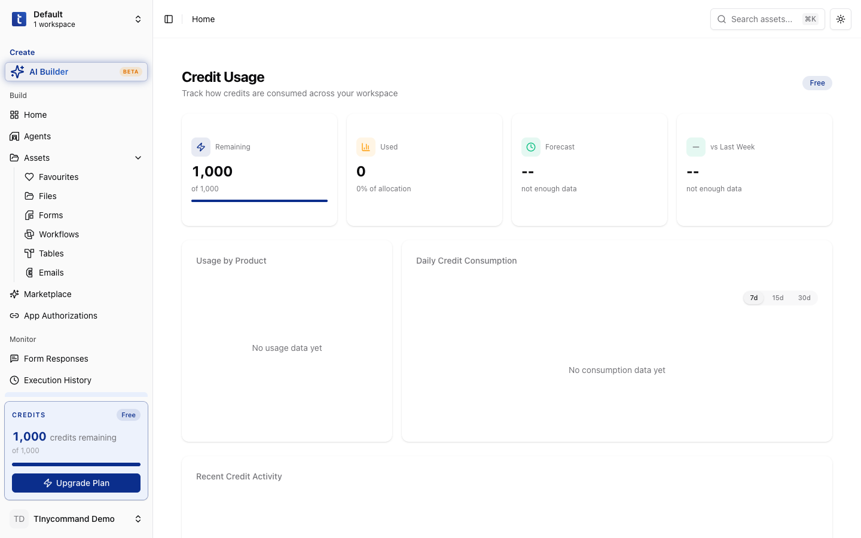The image size is (861, 538).
Task: Click '0% of allocation' text
Action: point(384,189)
